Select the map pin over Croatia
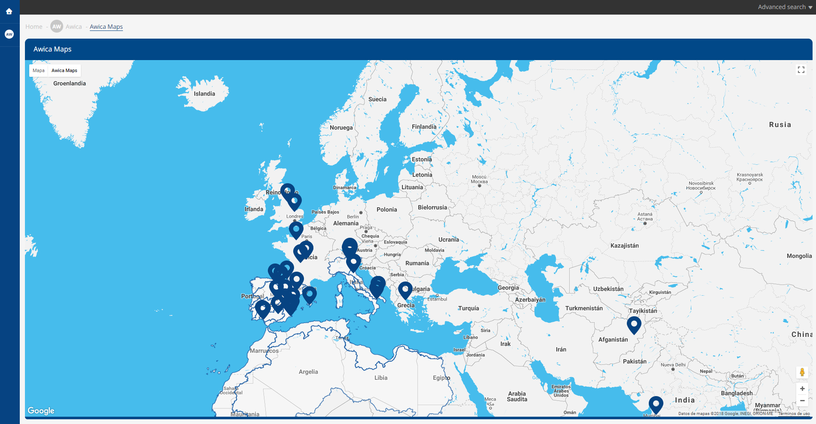Viewport: 816px width, 424px height. point(353,262)
